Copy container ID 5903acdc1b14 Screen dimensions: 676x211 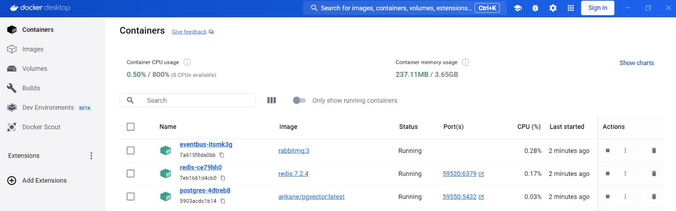pos(223,201)
